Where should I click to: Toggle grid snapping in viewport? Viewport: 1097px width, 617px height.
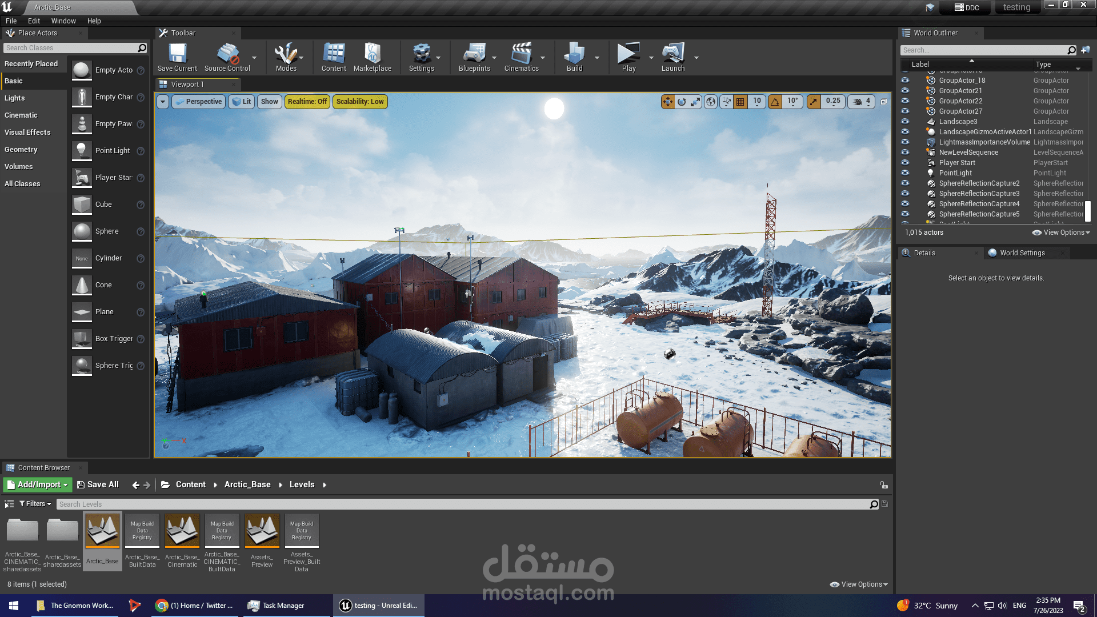(740, 102)
